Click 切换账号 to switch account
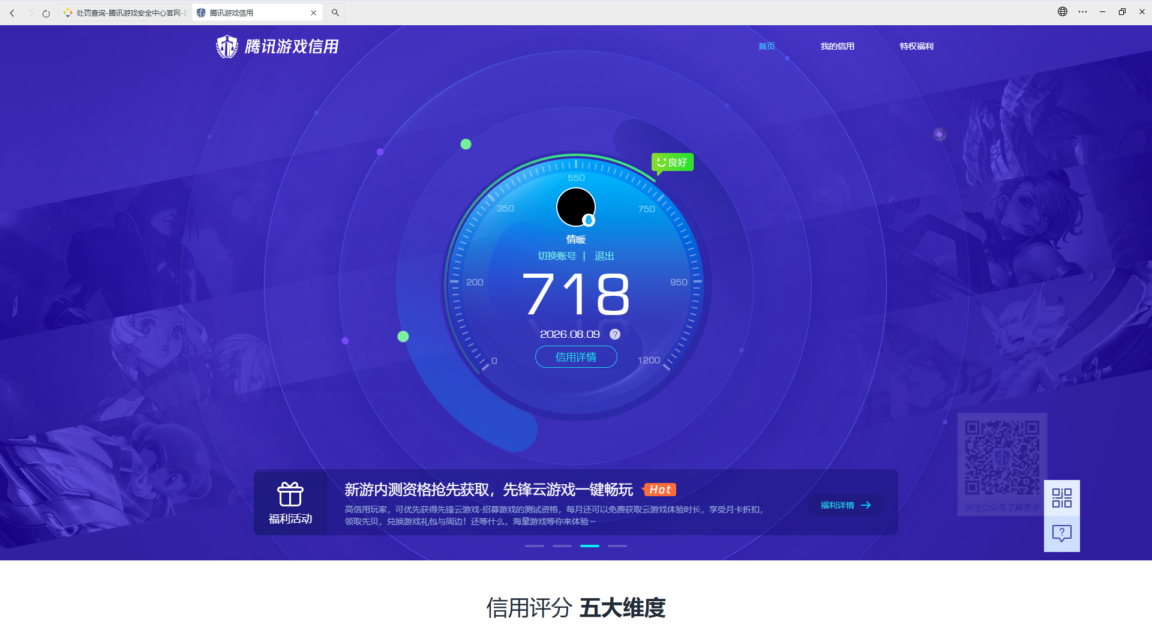 [557, 256]
